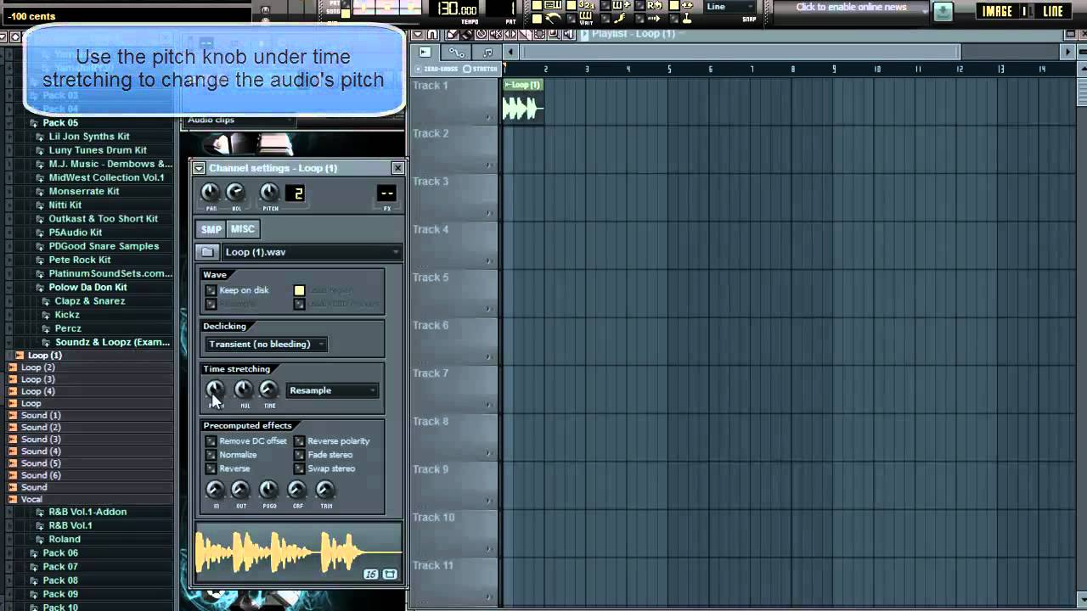Click the POGO knob
The height and width of the screenshot is (611, 1087).
268,490
